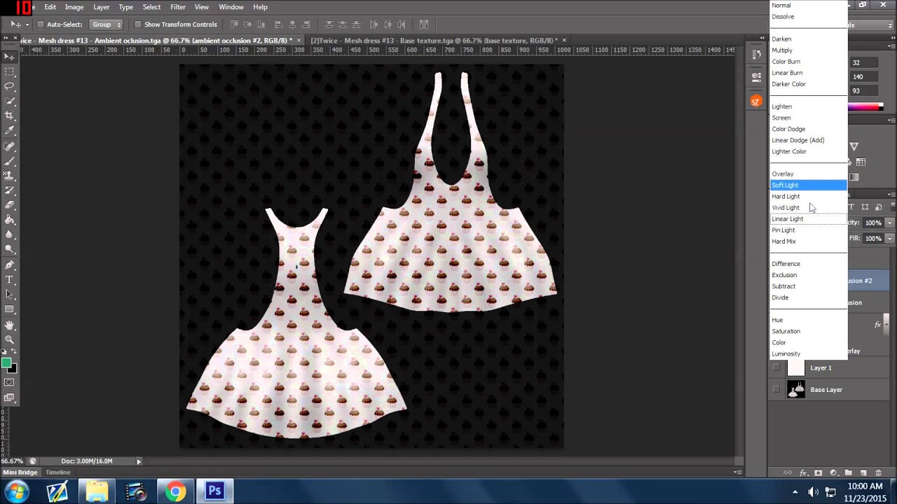Click the black background color swatch
The image size is (897, 504).
click(x=13, y=369)
